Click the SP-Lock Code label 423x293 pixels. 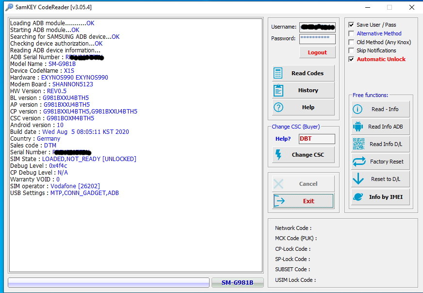[x=293, y=259]
